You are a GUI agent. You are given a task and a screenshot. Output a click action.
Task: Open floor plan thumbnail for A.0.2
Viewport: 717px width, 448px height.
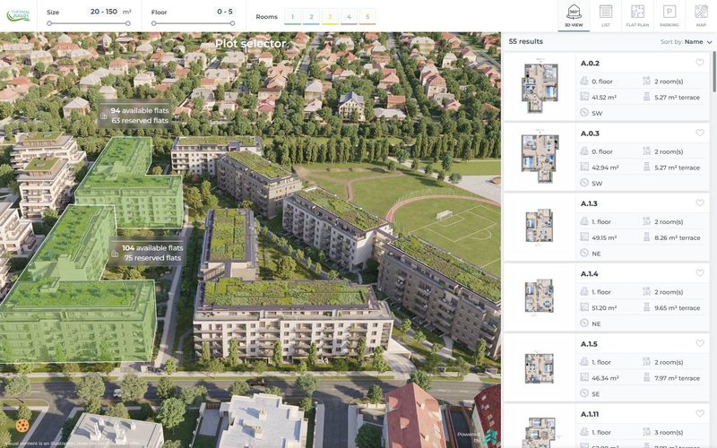pyautogui.click(x=540, y=87)
